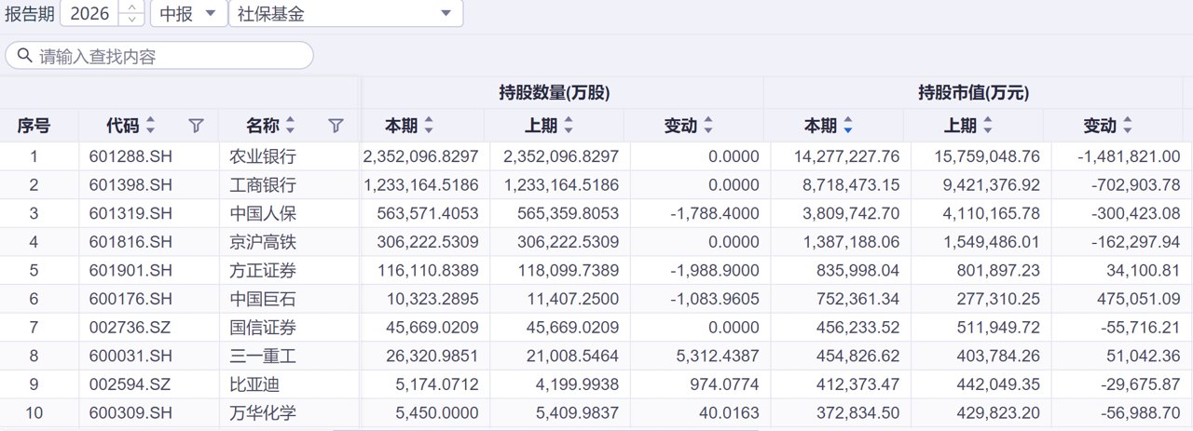Decrease the report year 2026 stepper

click(133, 20)
